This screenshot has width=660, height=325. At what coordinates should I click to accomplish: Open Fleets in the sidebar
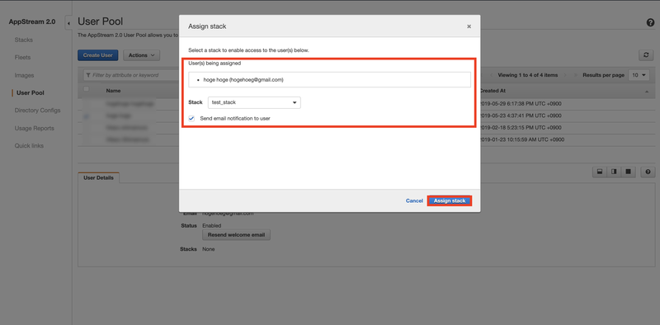[23, 57]
